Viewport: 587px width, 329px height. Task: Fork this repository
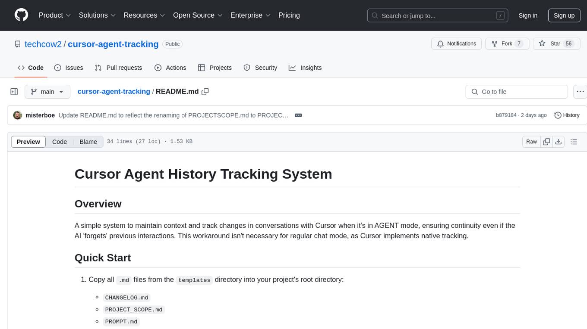[507, 44]
